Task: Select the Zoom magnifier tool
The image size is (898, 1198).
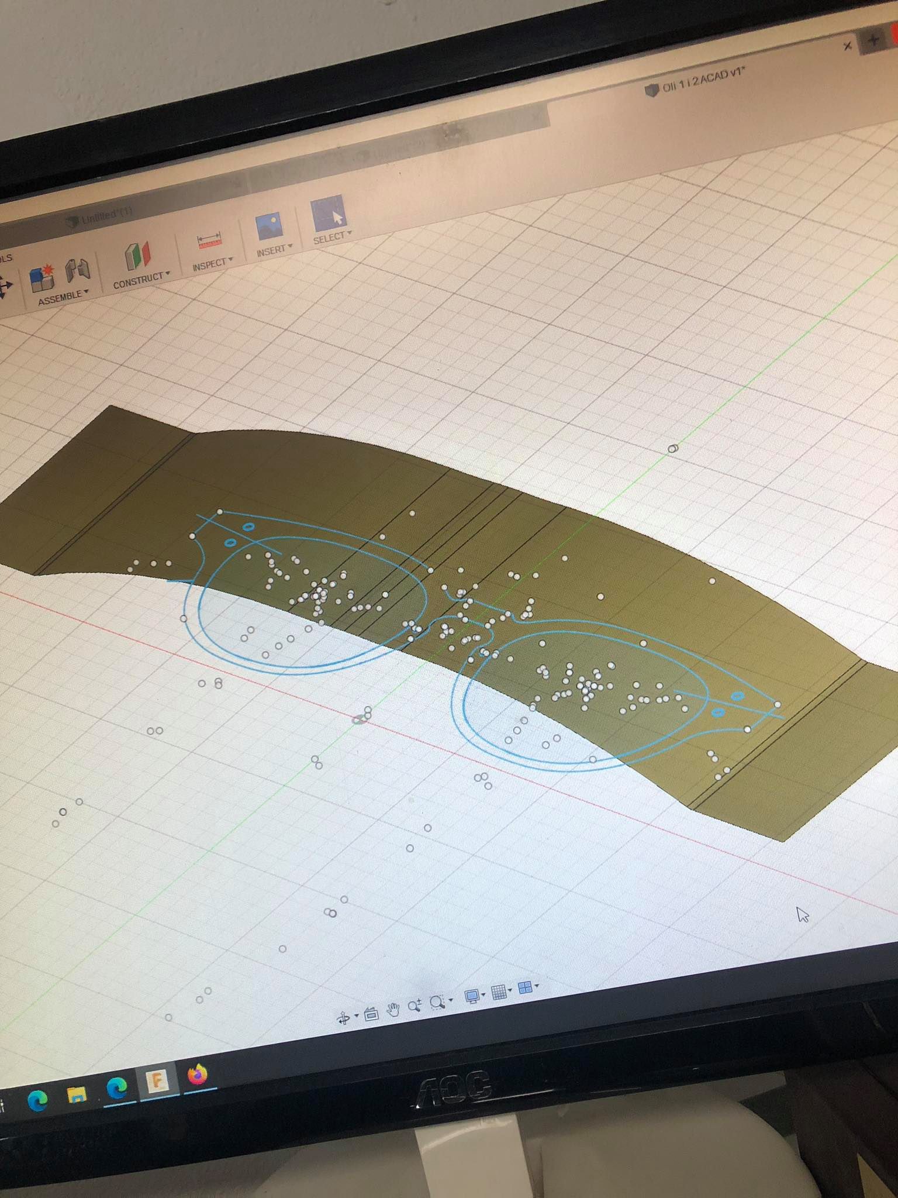Action: (415, 1006)
